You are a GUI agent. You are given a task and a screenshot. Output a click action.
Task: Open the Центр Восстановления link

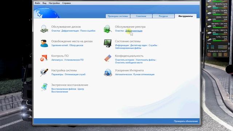click(x=68, y=90)
